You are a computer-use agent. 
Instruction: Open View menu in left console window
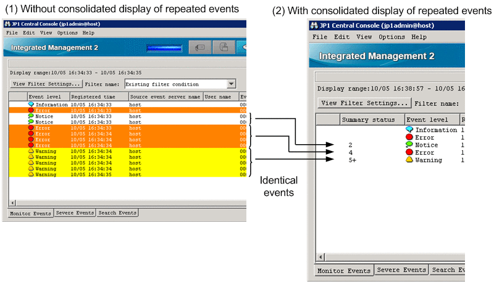[x=46, y=33]
